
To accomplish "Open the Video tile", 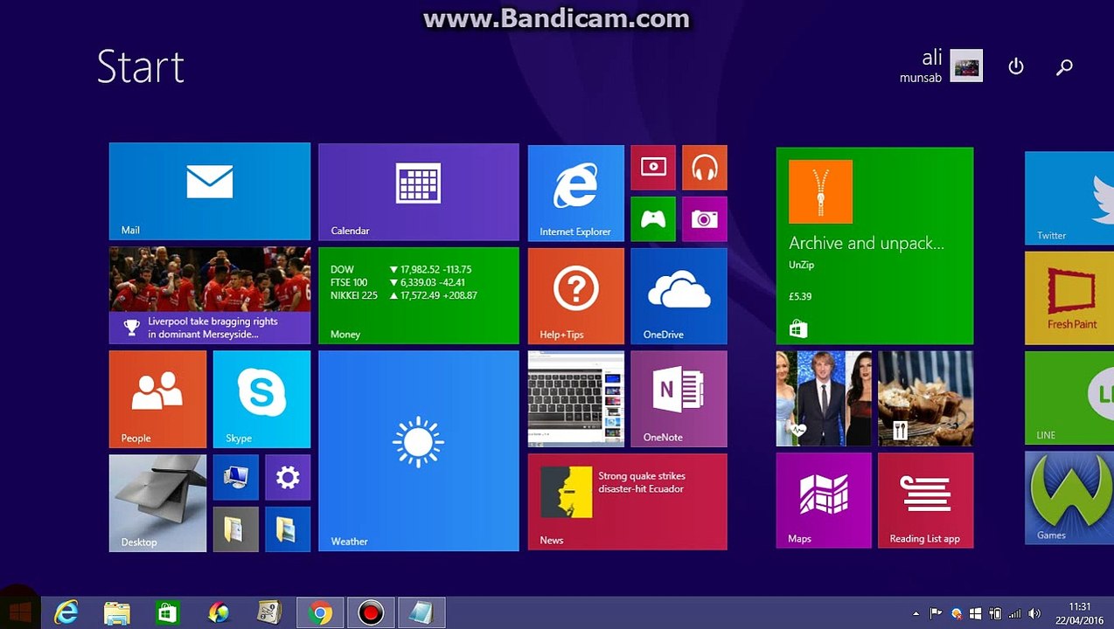I will [x=653, y=168].
